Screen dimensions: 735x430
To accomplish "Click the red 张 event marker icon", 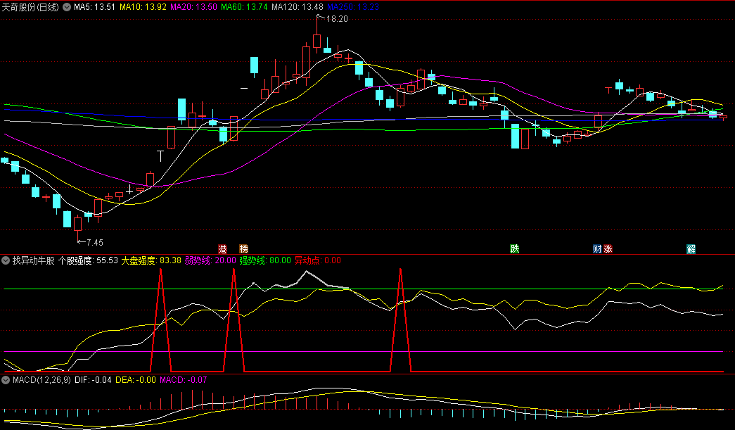I will tap(608, 248).
